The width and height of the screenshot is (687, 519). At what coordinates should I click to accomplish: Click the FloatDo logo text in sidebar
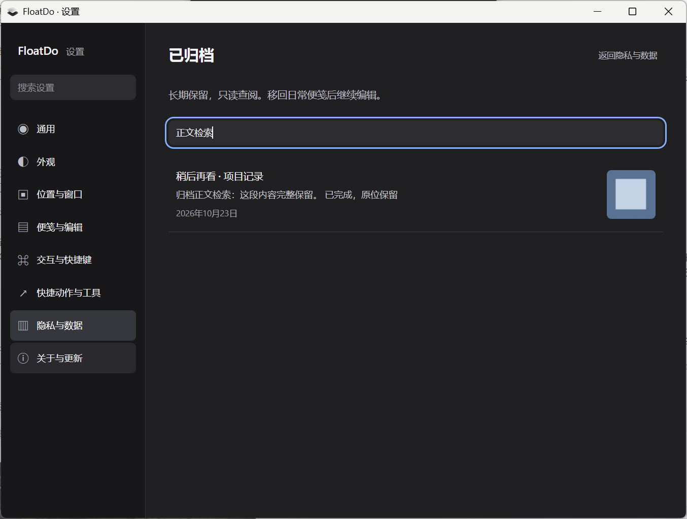(38, 51)
